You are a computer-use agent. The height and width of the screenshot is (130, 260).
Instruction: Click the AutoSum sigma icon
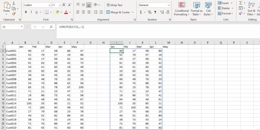click(241, 3)
